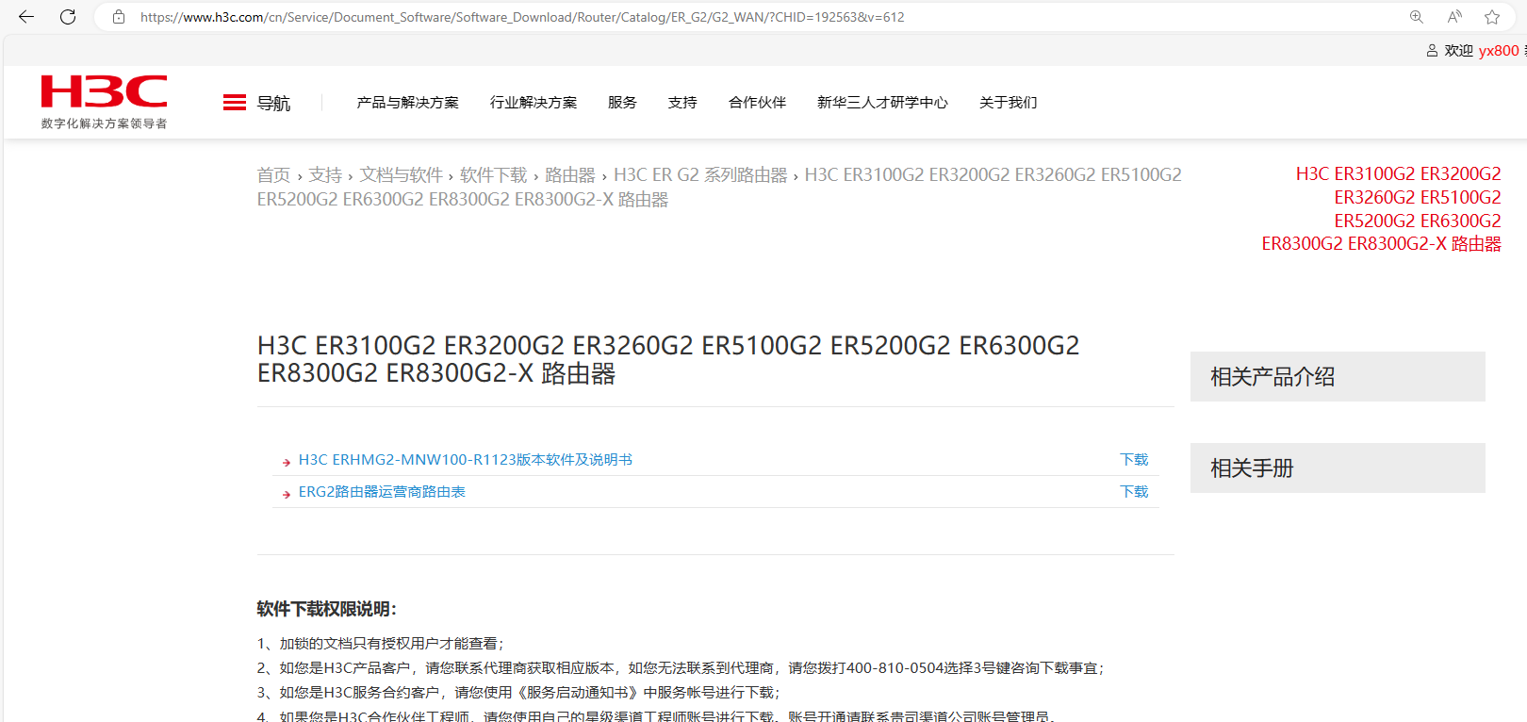Open the 合作伙伴 menu

coord(757,103)
